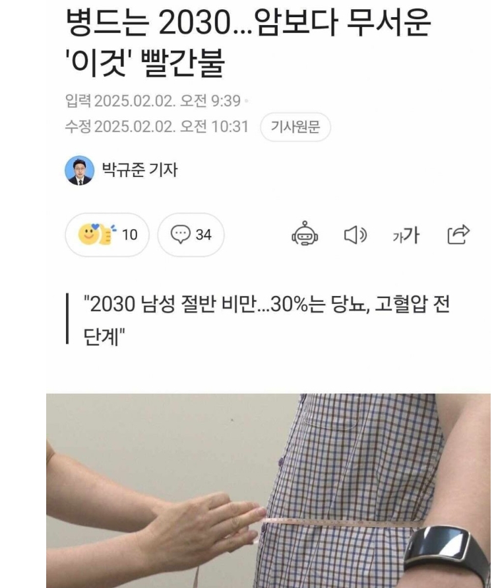Open the AI summary robot icon
Screen dimensions: 496x588
(305, 234)
